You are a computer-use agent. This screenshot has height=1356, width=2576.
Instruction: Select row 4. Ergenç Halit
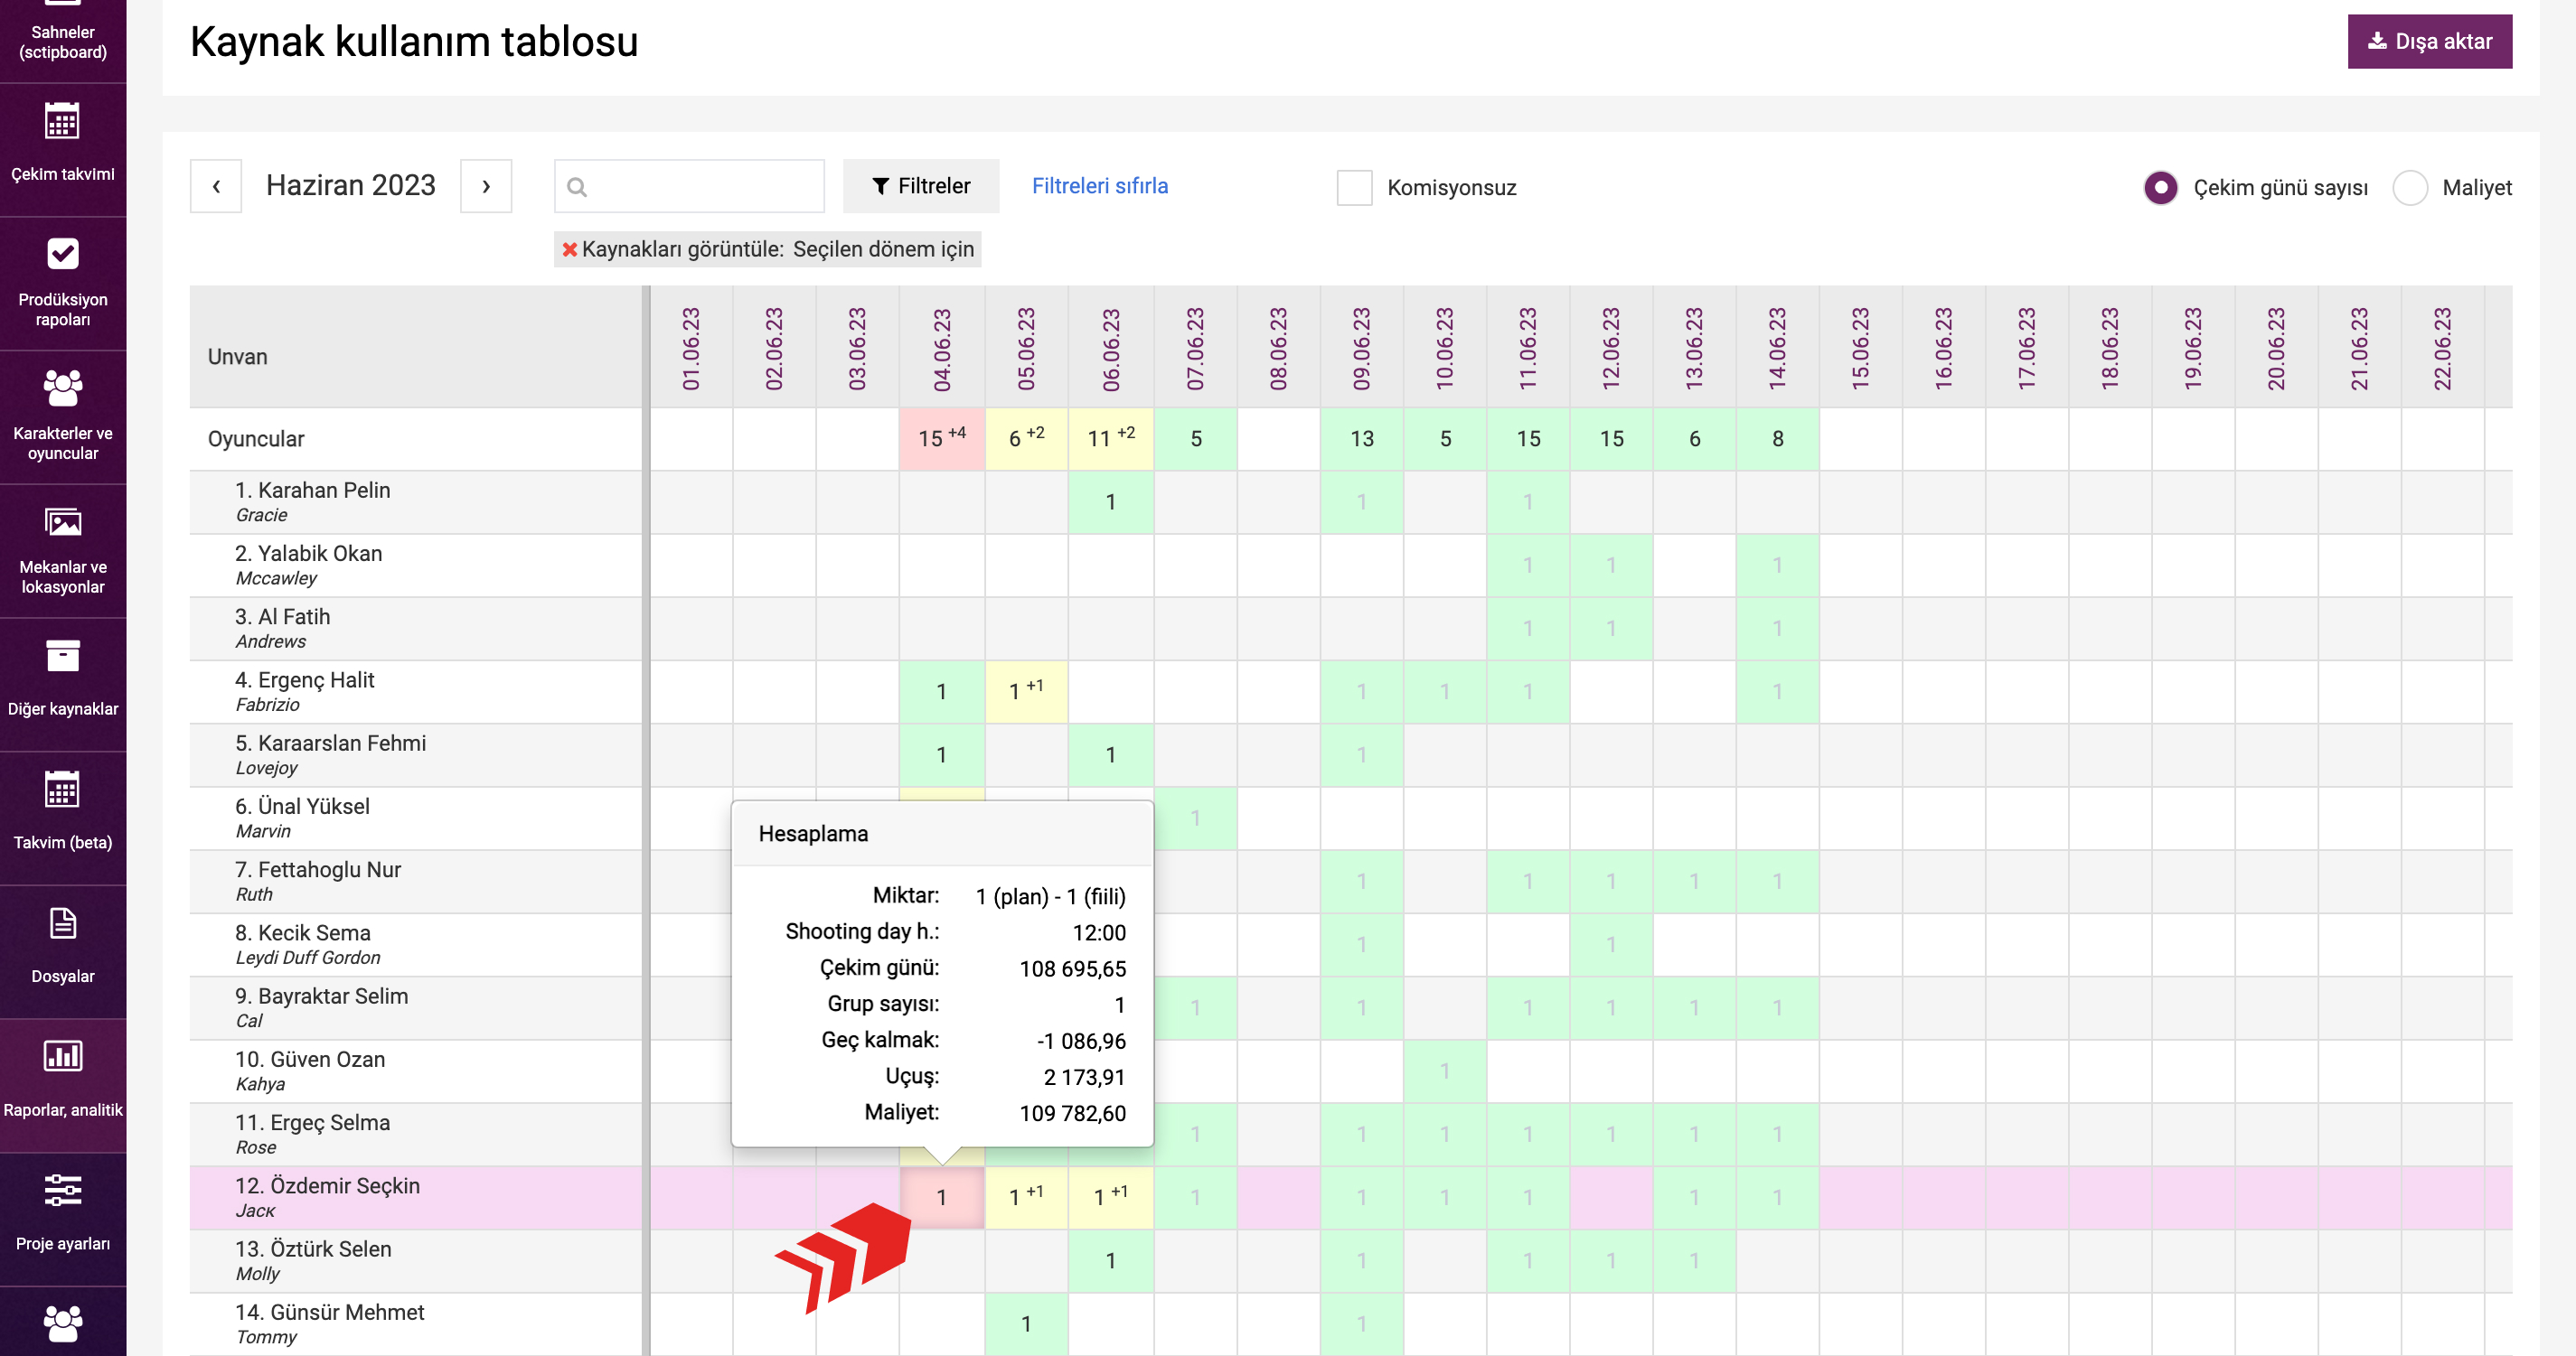click(x=415, y=691)
